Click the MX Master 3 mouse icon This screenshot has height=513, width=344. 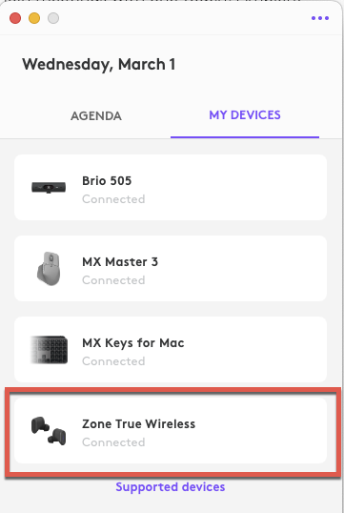point(49,269)
